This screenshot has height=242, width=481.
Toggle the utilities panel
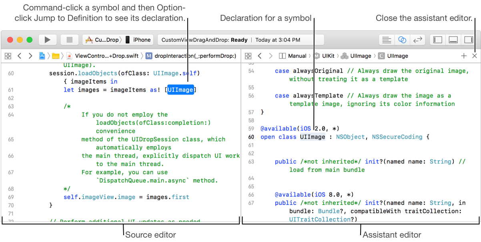click(x=468, y=40)
